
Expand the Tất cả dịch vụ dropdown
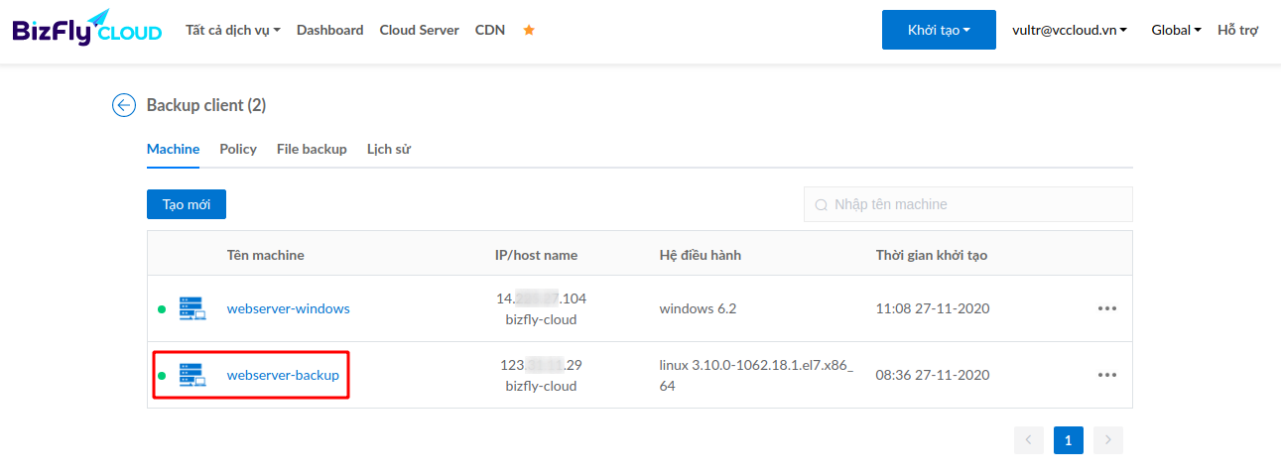pyautogui.click(x=233, y=30)
